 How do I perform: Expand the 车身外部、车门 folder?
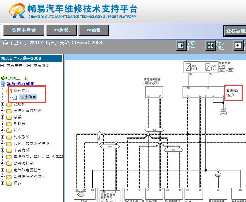(2, 157)
